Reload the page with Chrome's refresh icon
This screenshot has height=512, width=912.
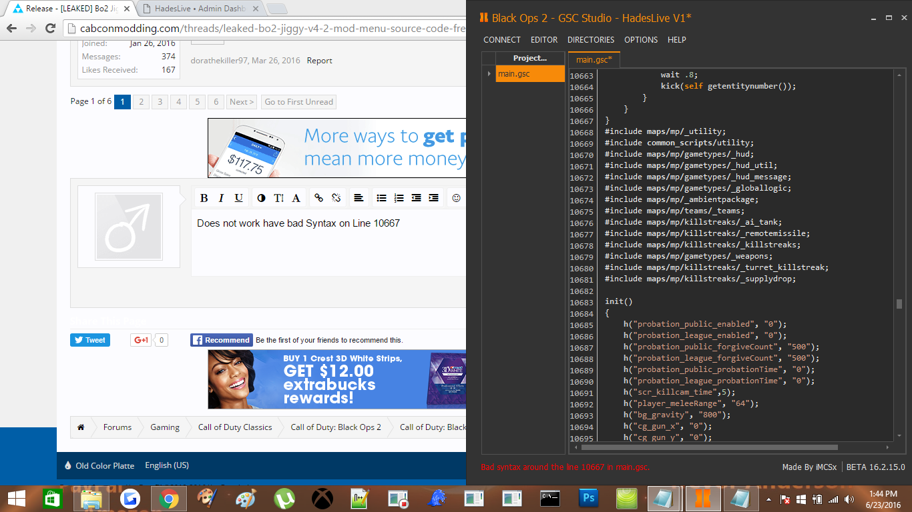(50, 28)
